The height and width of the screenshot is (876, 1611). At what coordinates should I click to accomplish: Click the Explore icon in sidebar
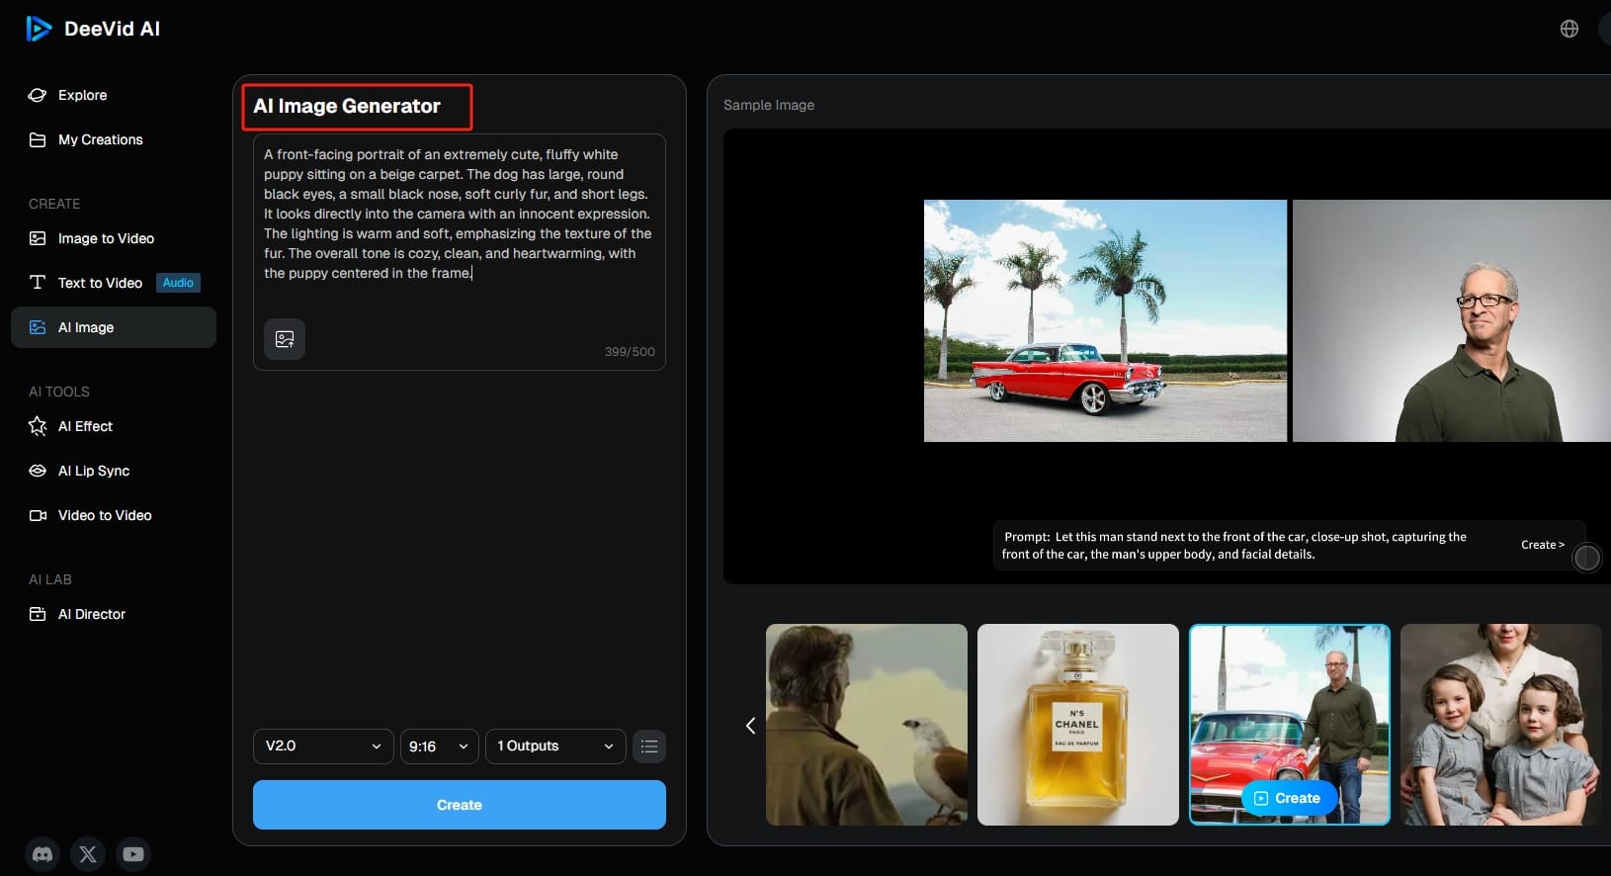[38, 95]
